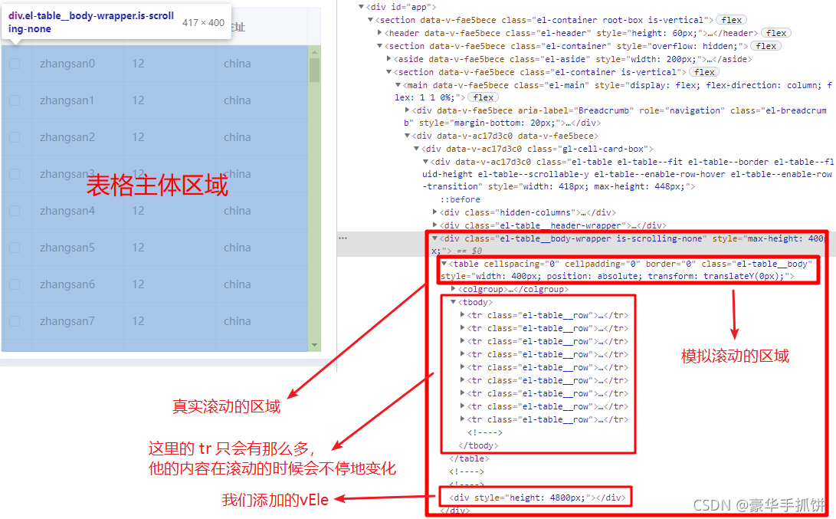Click the flex badge beside el-header
The image size is (836, 519).
[x=775, y=33]
